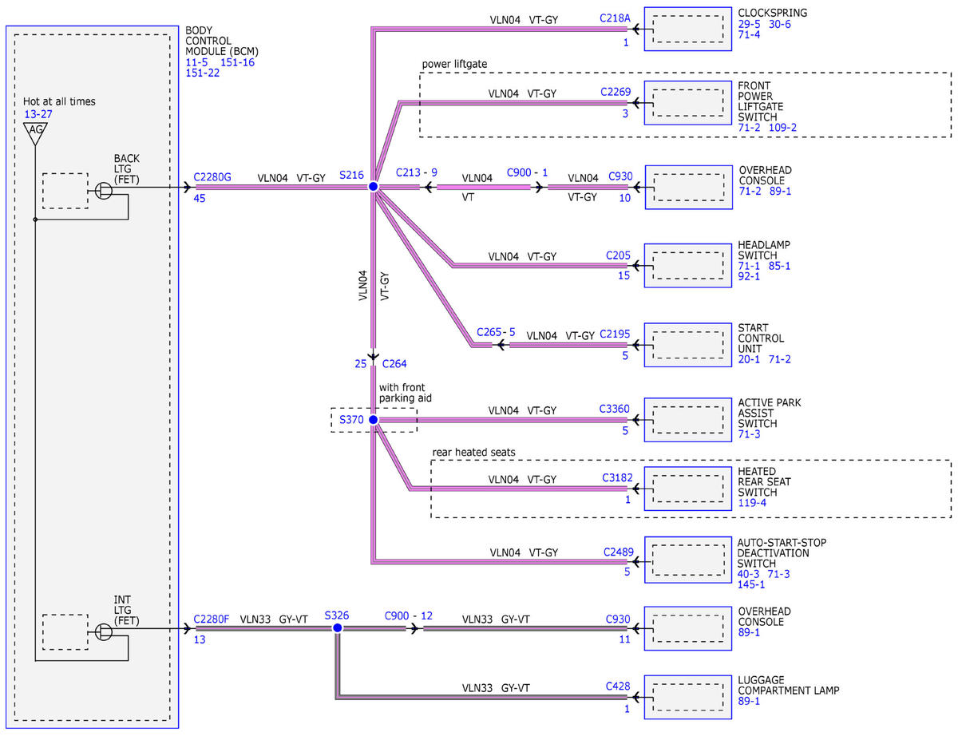The height and width of the screenshot is (740, 958).
Task: Open the C2280F connector link
Action: coord(212,618)
